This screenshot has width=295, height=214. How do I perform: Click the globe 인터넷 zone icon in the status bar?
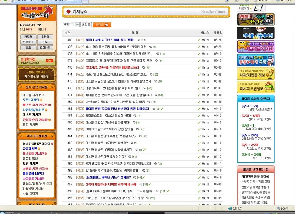[x=230, y=208]
